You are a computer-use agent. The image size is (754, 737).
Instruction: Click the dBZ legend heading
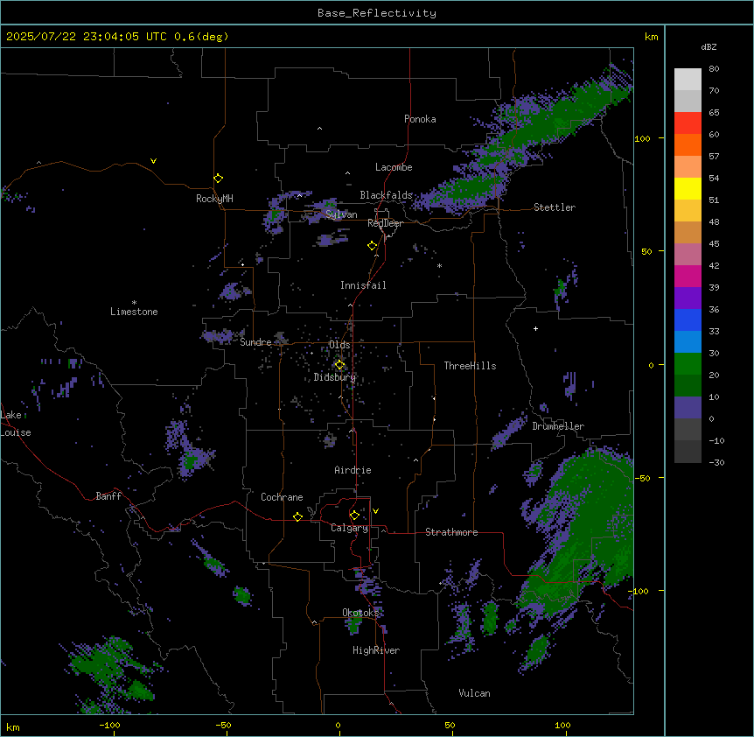[709, 47]
